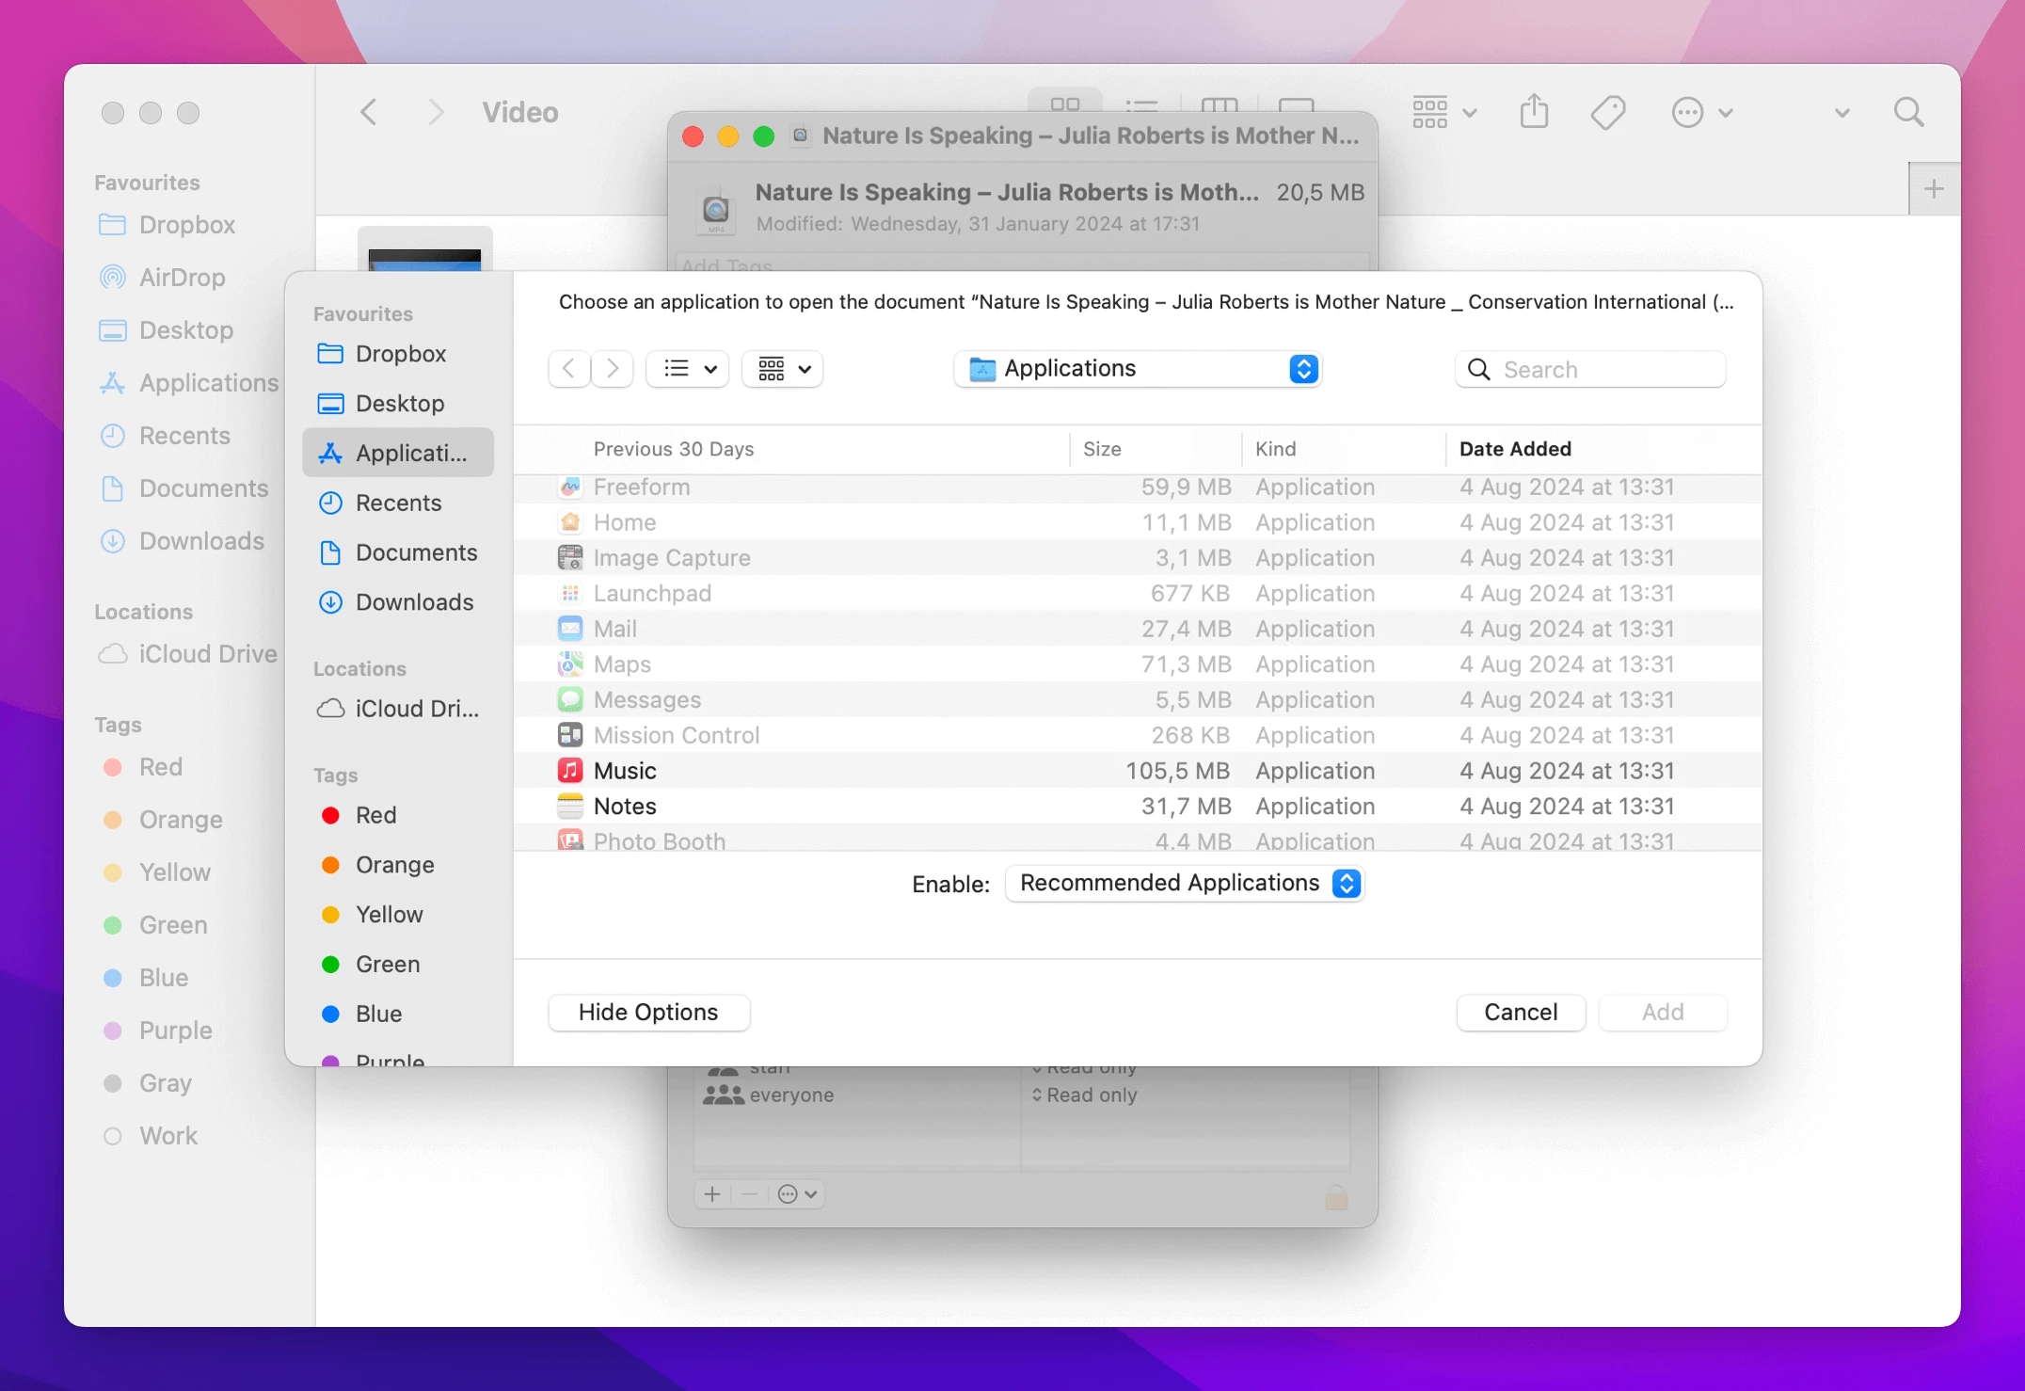Screen dimensions: 2025x1391
Task: Sort list by Date Added column
Action: pos(1515,449)
